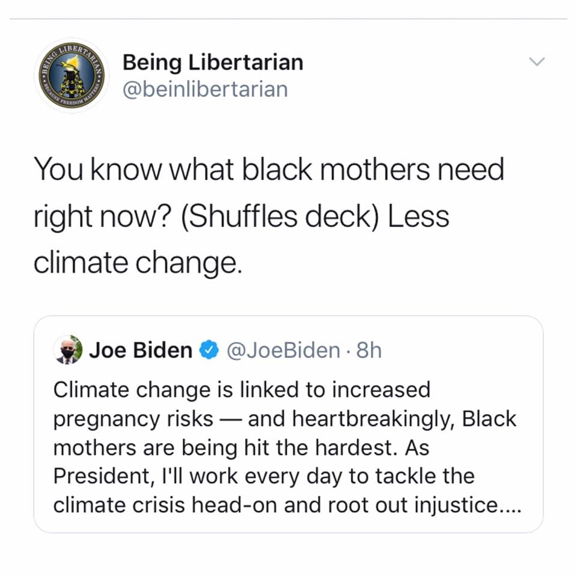Open the @beinlibertarian handle link
This screenshot has height=577, width=577.
coord(205,90)
